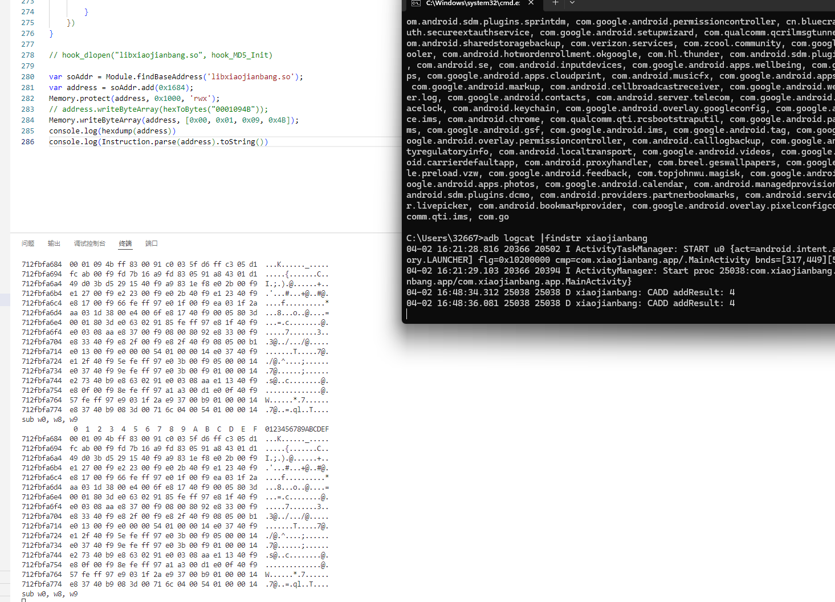Click line number 286 in the gutter

tap(27, 142)
